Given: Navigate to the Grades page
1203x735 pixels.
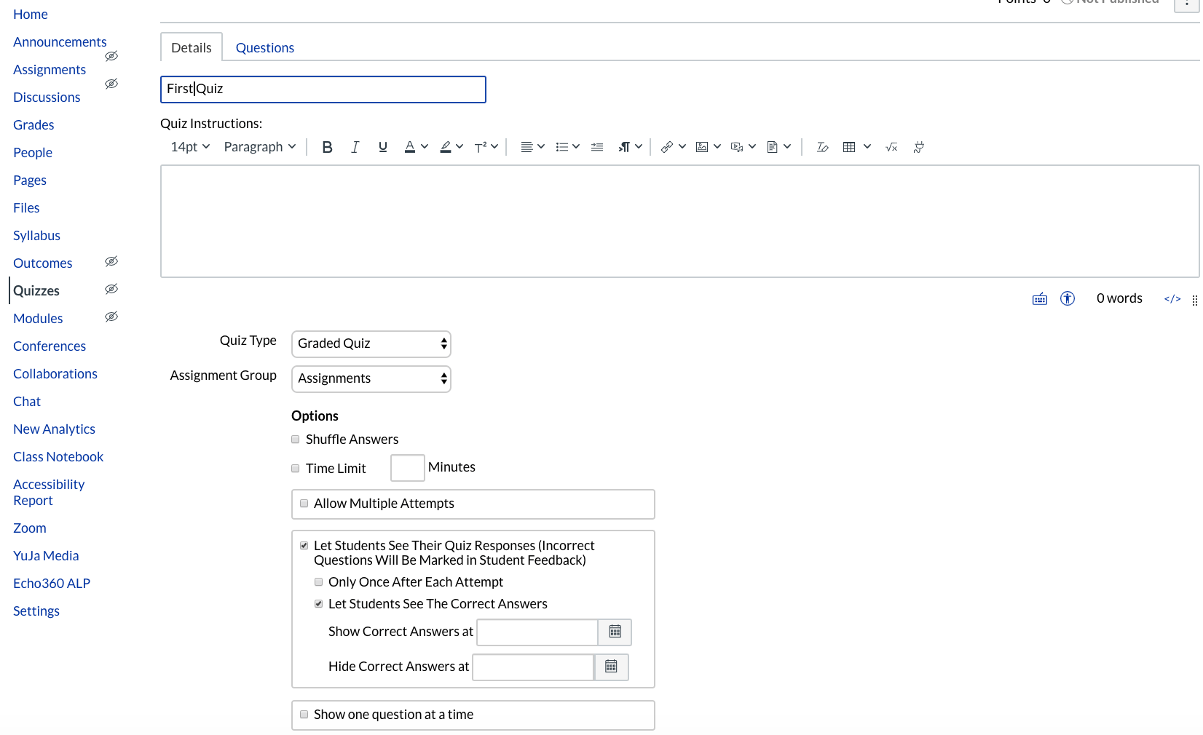Looking at the screenshot, I should click(33, 124).
